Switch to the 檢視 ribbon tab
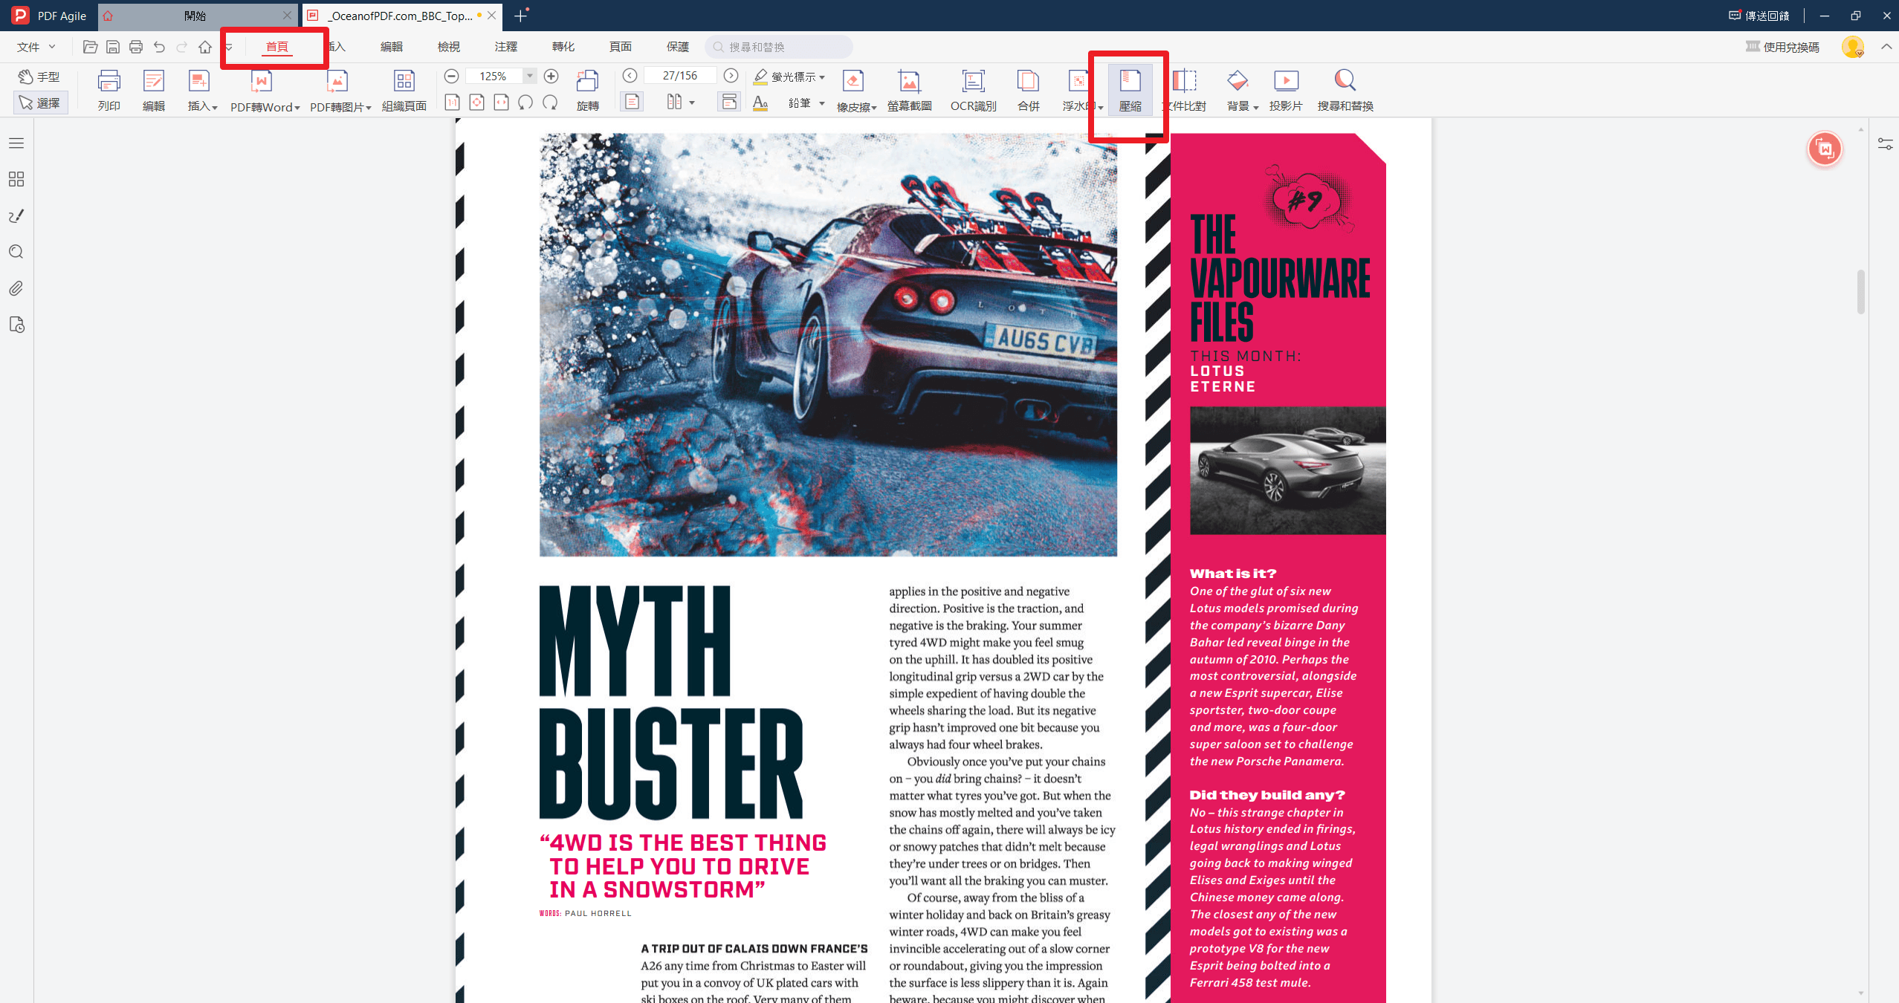This screenshot has width=1899, height=1003. 449,47
